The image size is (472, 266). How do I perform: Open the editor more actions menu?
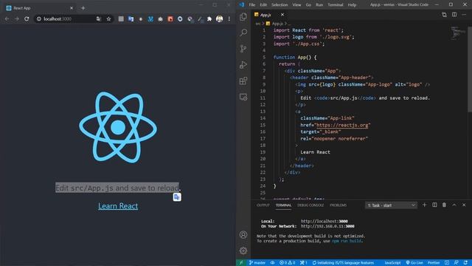[464, 15]
